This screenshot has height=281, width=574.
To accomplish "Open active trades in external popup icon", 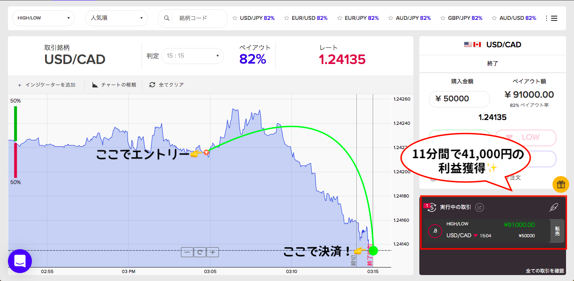I will [480, 207].
